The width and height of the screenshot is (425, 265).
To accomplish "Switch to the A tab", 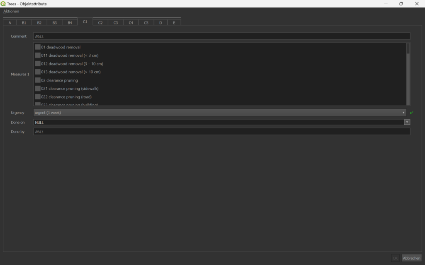I will coord(10,22).
